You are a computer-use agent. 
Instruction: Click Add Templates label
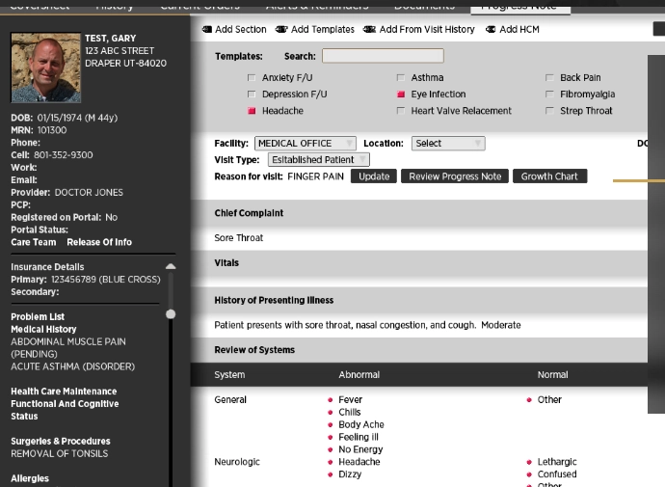(x=322, y=29)
